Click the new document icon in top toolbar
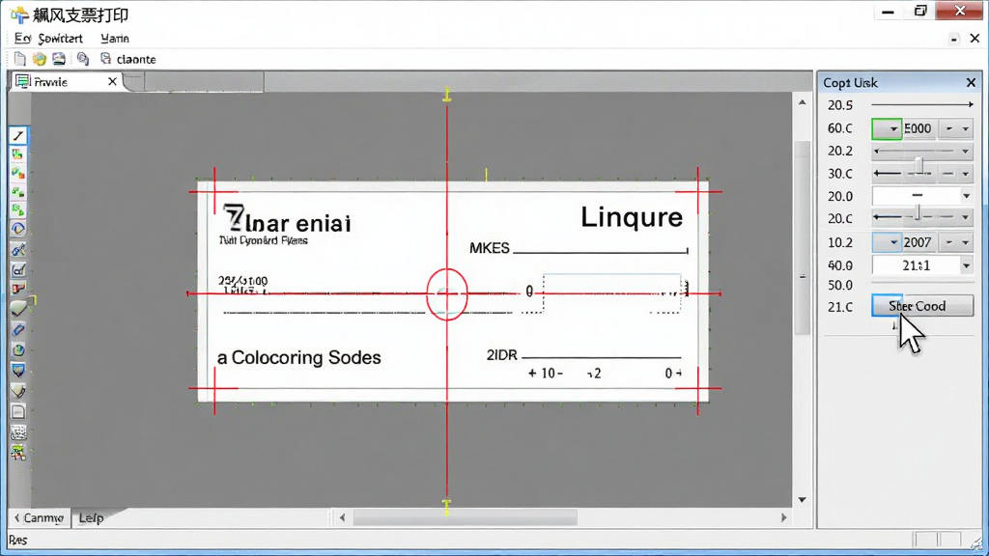This screenshot has width=989, height=556. click(x=20, y=59)
